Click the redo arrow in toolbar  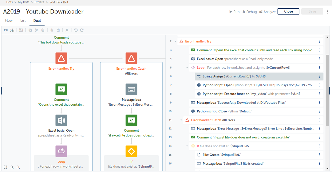click(x=82, y=30)
